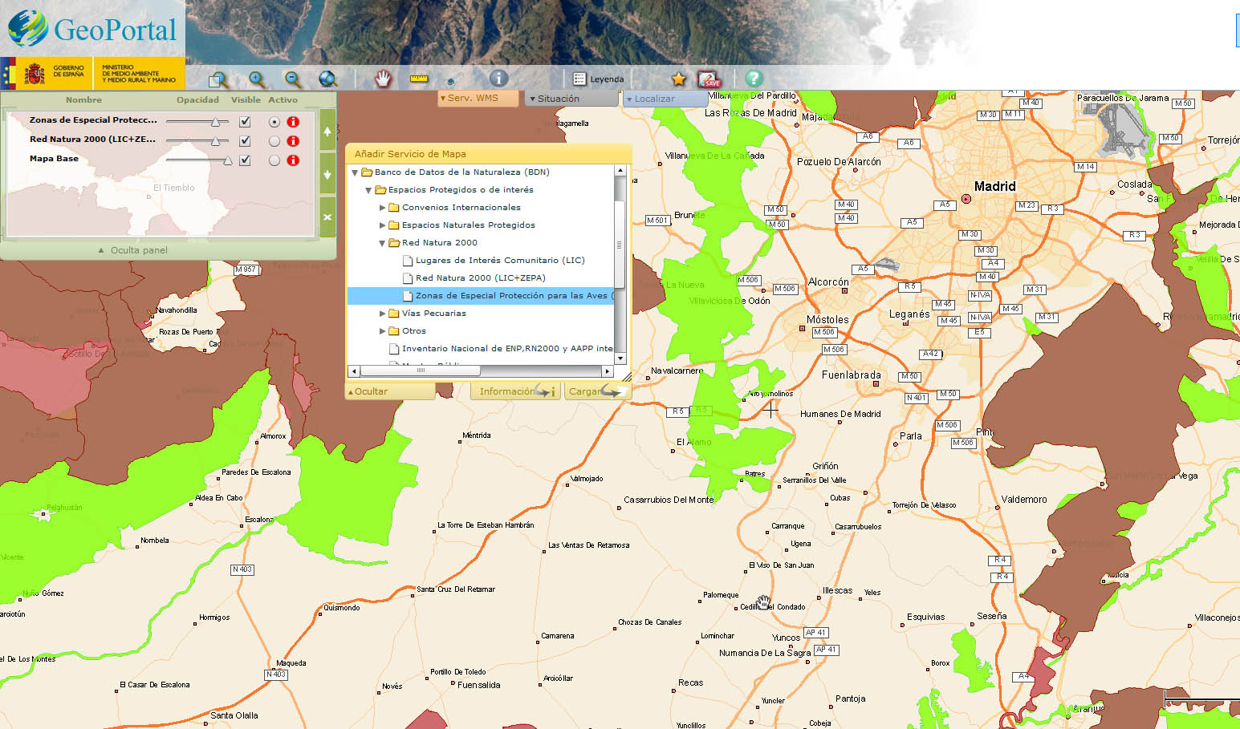Image resolution: width=1240 pixels, height=729 pixels.
Task: Expand the Convenios Internacionales folder
Action: [x=383, y=208]
